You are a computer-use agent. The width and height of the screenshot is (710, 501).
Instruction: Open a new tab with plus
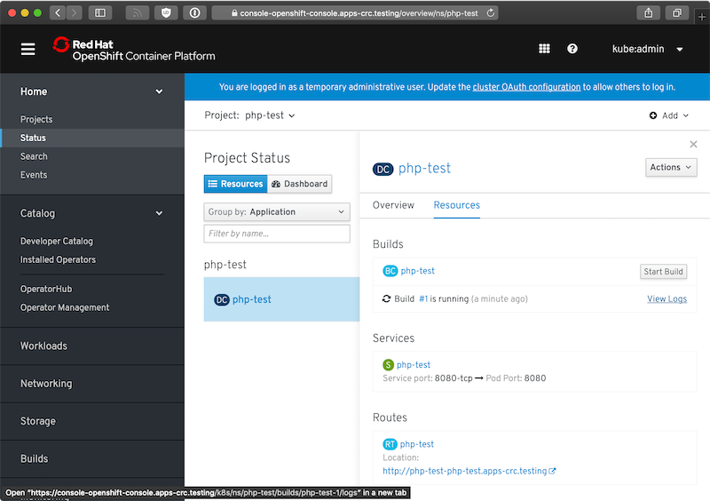[x=701, y=17]
